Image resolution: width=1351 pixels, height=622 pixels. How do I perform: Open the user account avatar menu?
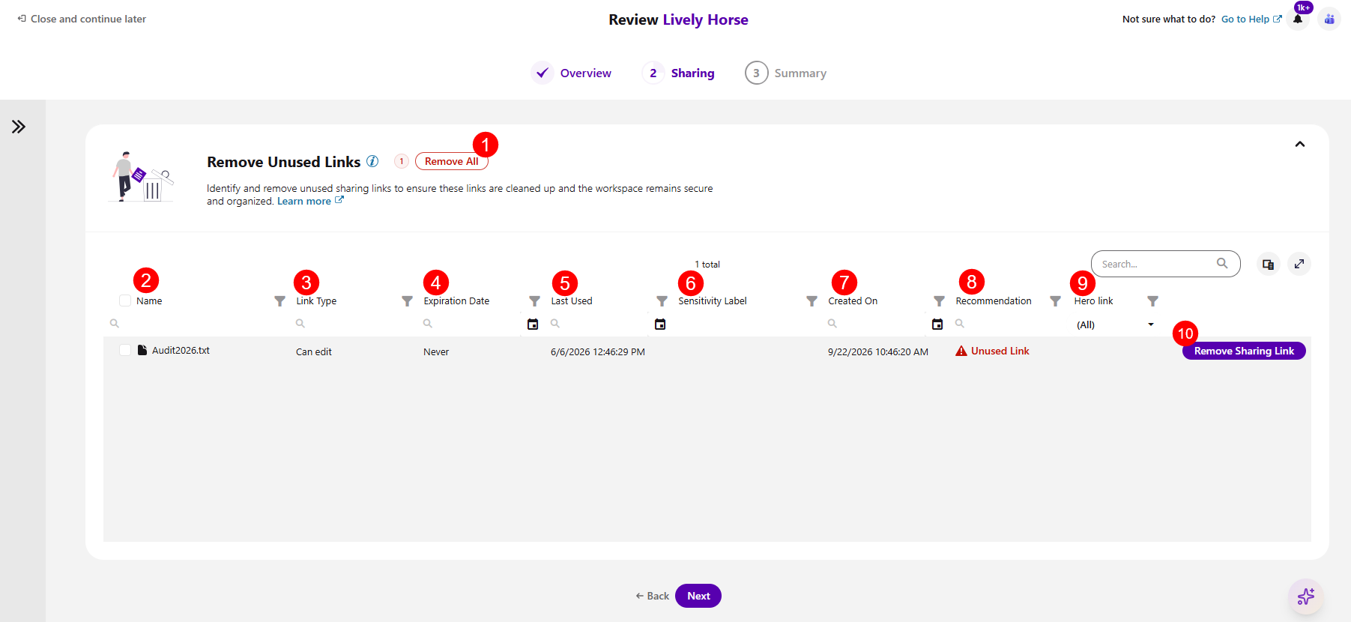tap(1329, 19)
